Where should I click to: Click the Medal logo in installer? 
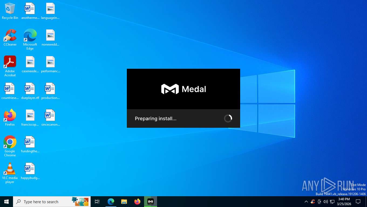[183, 89]
